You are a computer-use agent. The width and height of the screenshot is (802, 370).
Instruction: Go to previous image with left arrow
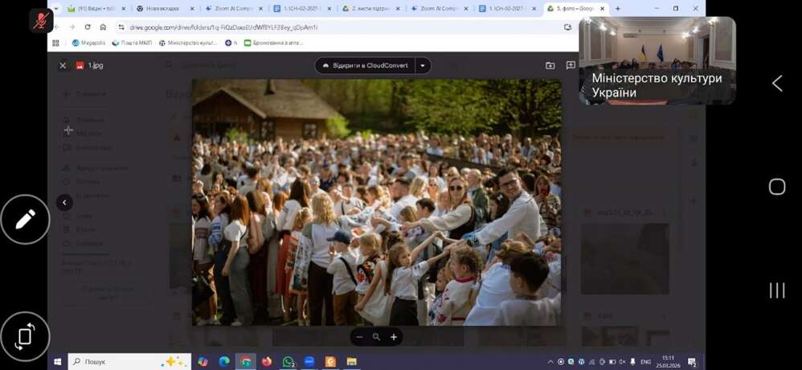tap(65, 203)
